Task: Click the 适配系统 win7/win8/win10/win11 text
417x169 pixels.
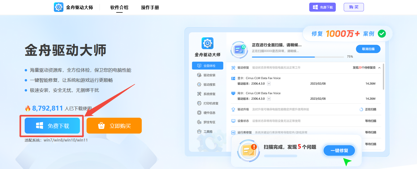Action: click(56, 140)
